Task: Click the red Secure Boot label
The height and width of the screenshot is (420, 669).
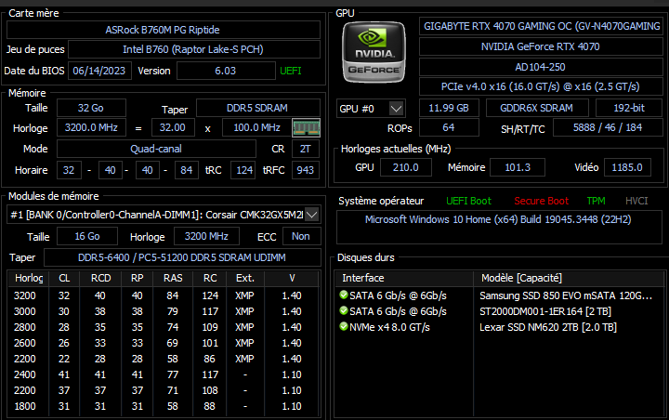Action: (542, 201)
